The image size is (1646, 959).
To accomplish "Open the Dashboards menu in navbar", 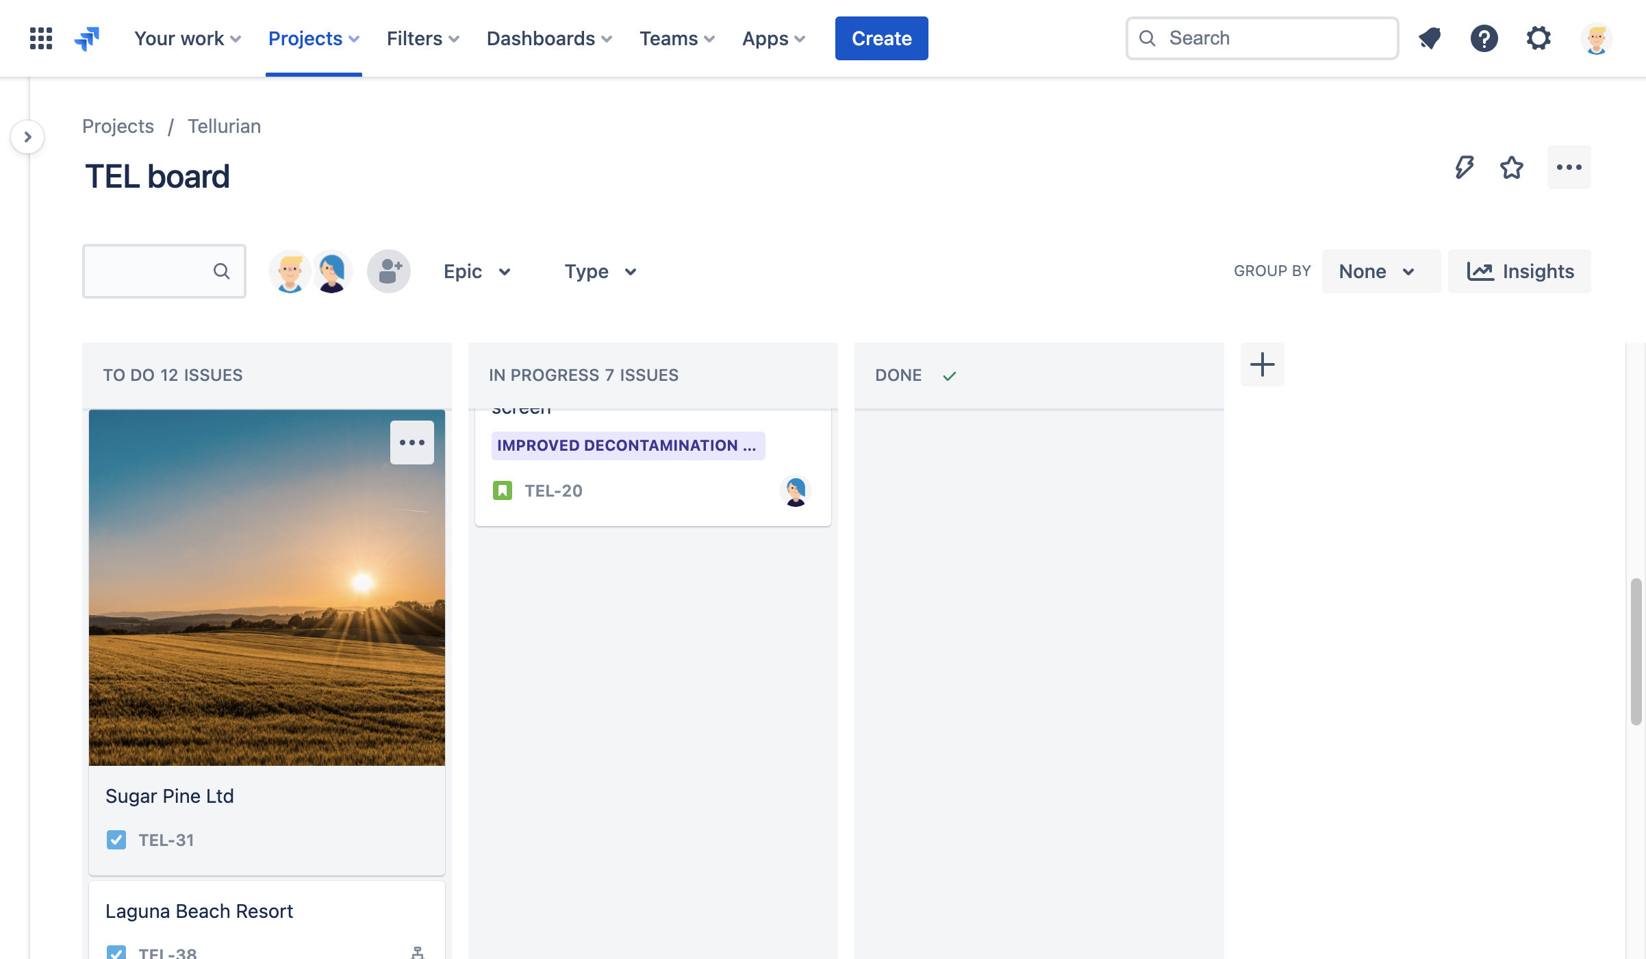I will pyautogui.click(x=548, y=38).
